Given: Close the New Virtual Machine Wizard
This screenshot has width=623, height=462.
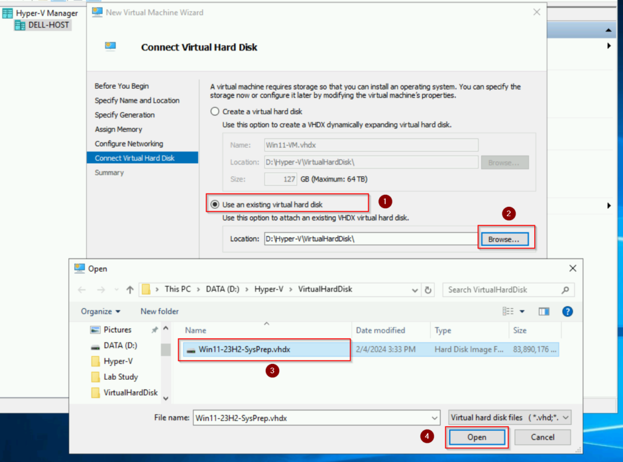Looking at the screenshot, I should point(537,12).
